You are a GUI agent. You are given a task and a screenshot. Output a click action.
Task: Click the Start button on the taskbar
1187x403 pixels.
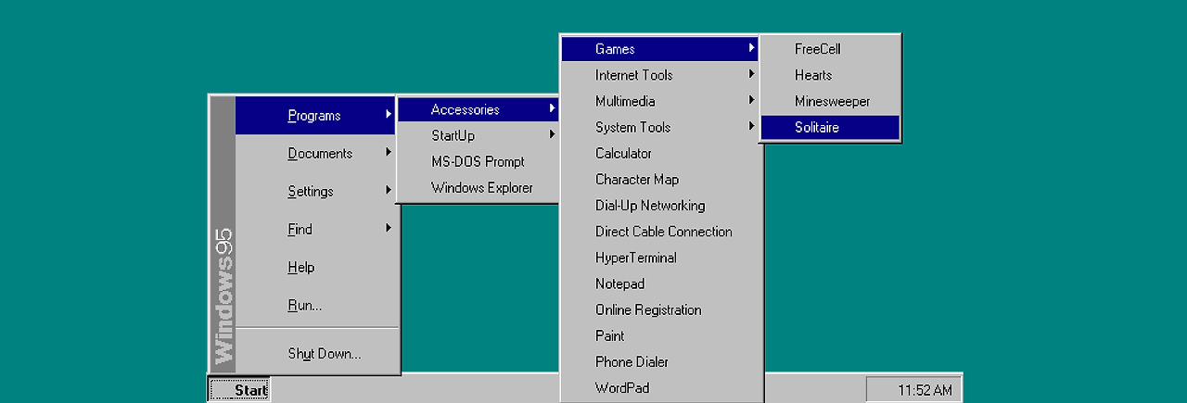(239, 390)
